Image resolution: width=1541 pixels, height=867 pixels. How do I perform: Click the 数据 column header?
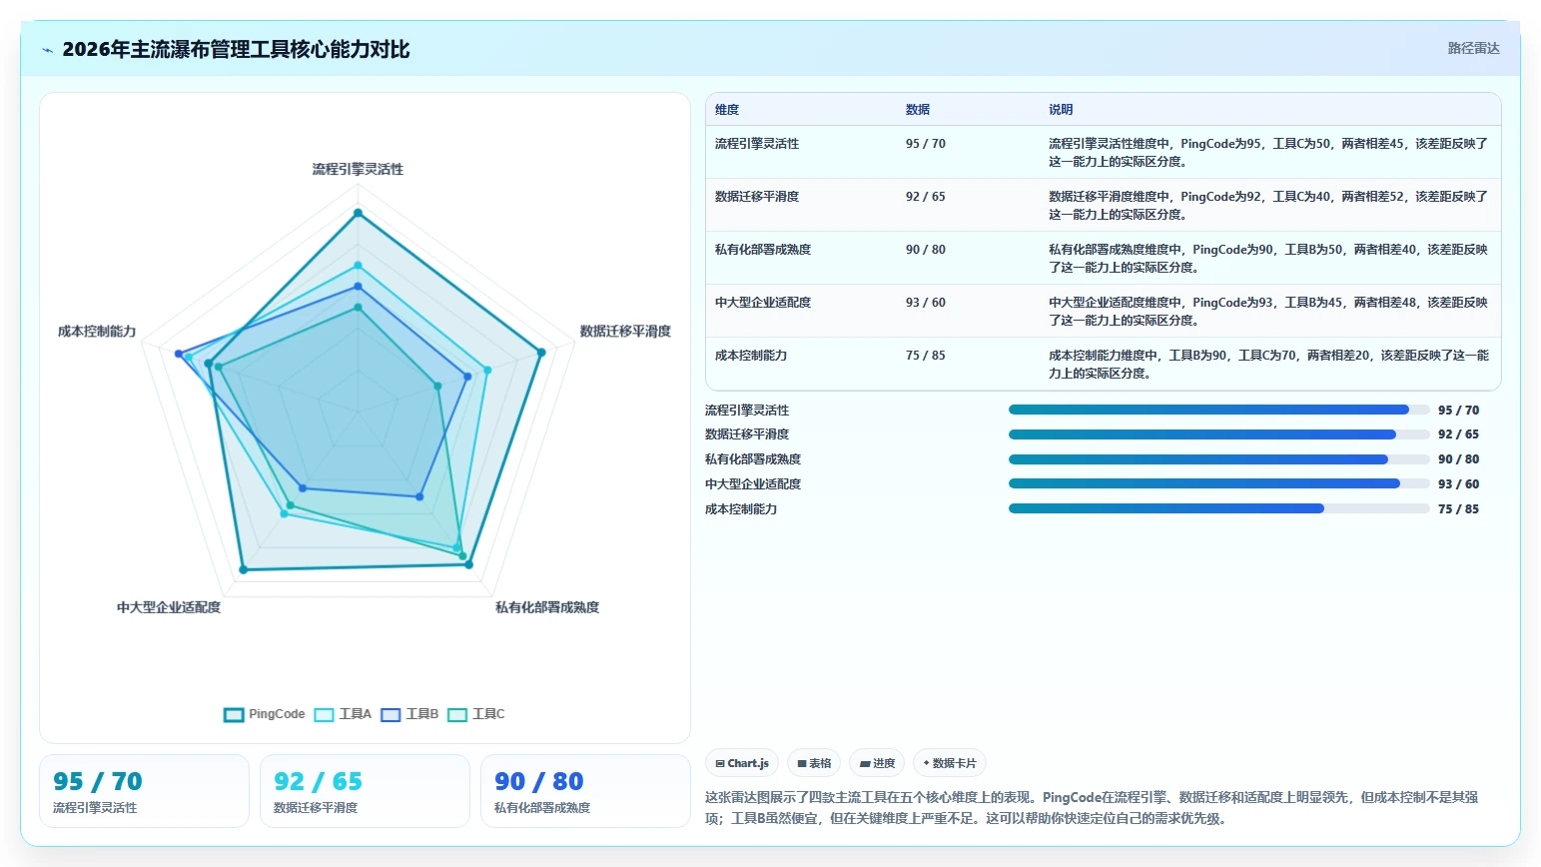pyautogui.click(x=918, y=110)
